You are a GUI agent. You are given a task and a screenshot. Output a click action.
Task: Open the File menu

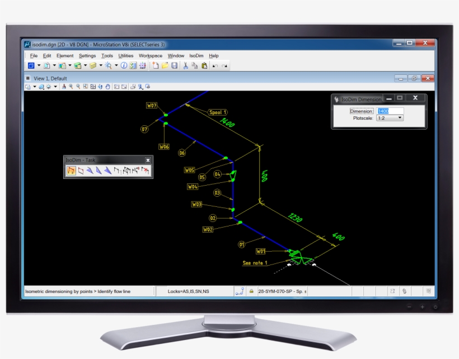(34, 55)
